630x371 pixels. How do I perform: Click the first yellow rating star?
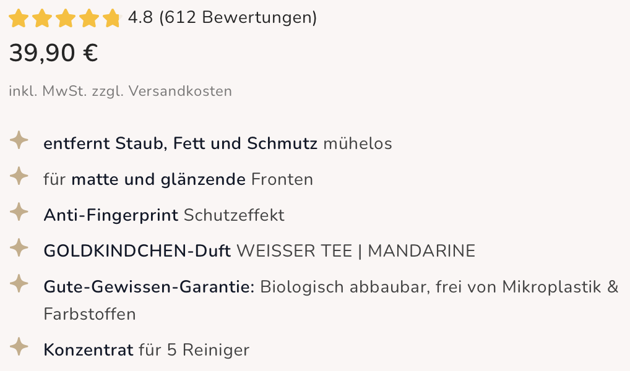coord(19,19)
